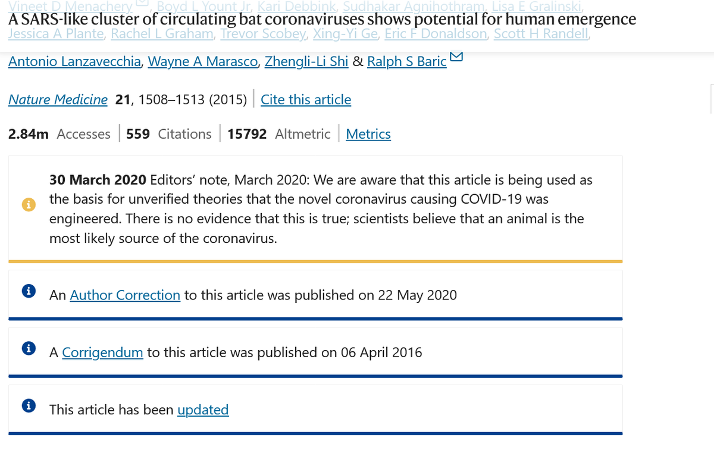Follow the Corrigendum link
The height and width of the screenshot is (462, 714).
tap(102, 352)
